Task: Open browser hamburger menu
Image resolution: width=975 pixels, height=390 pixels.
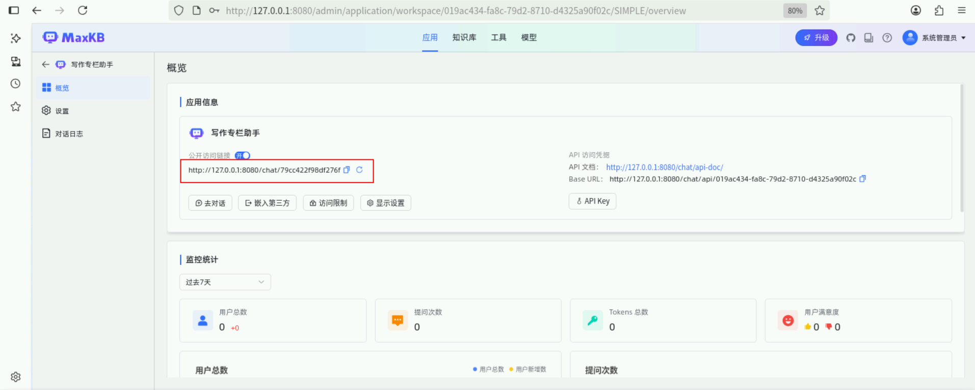Action: pos(962,10)
